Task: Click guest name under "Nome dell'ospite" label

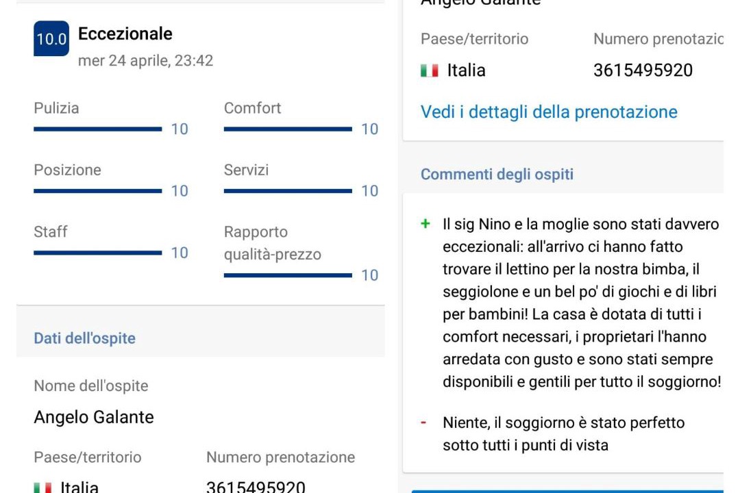Action: tap(94, 417)
